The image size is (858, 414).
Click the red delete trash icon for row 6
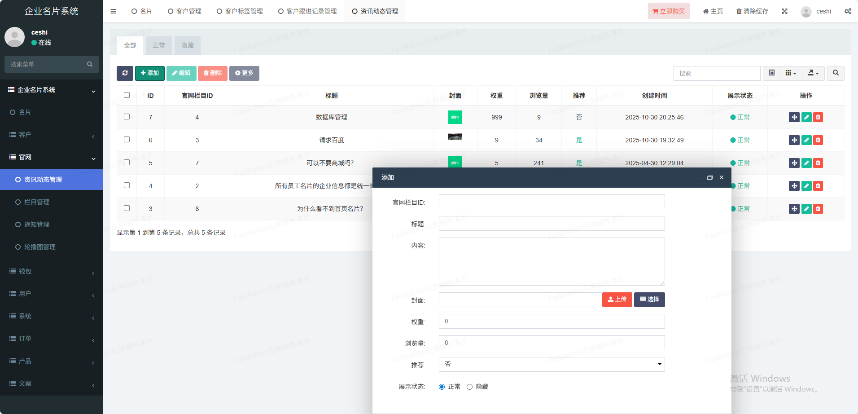coord(818,140)
